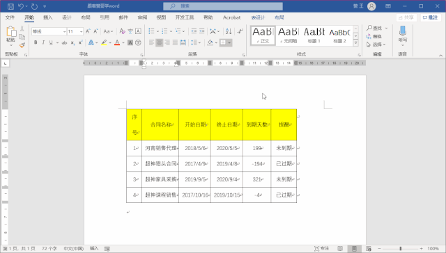The width and height of the screenshot is (446, 253).
Task: Click the Find button
Action: point(374,28)
